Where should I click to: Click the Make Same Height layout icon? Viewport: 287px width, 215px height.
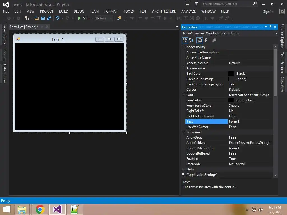186,18
